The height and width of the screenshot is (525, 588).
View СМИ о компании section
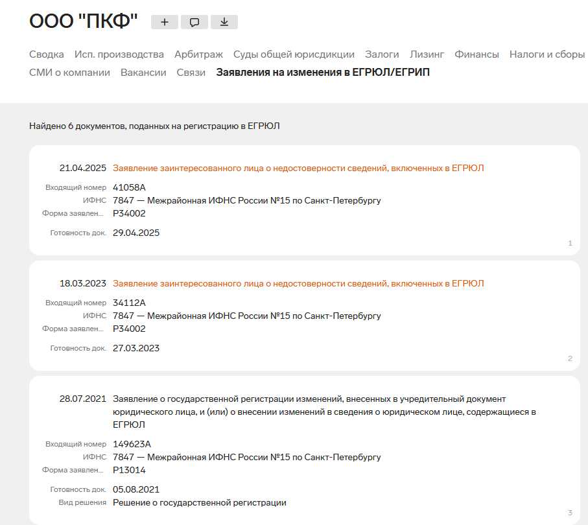[69, 73]
